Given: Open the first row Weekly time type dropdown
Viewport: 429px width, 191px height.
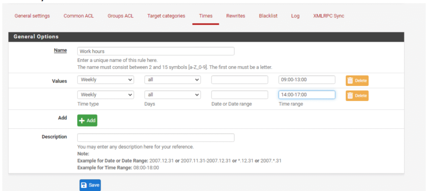Looking at the screenshot, I should 106,80.
